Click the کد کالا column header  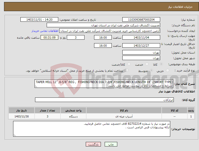click(x=175, y=110)
